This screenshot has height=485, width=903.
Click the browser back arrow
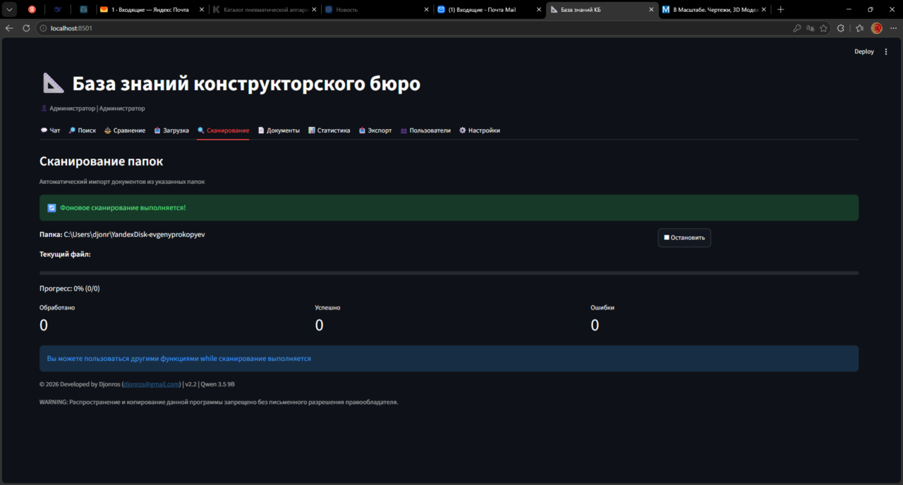pyautogui.click(x=9, y=28)
